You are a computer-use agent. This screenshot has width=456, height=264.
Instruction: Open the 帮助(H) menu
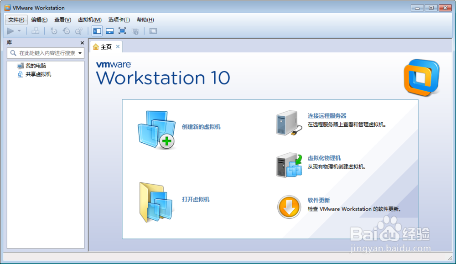(x=145, y=20)
